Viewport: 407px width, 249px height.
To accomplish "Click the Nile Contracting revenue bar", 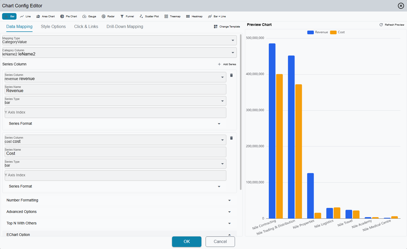I will [x=272, y=131].
